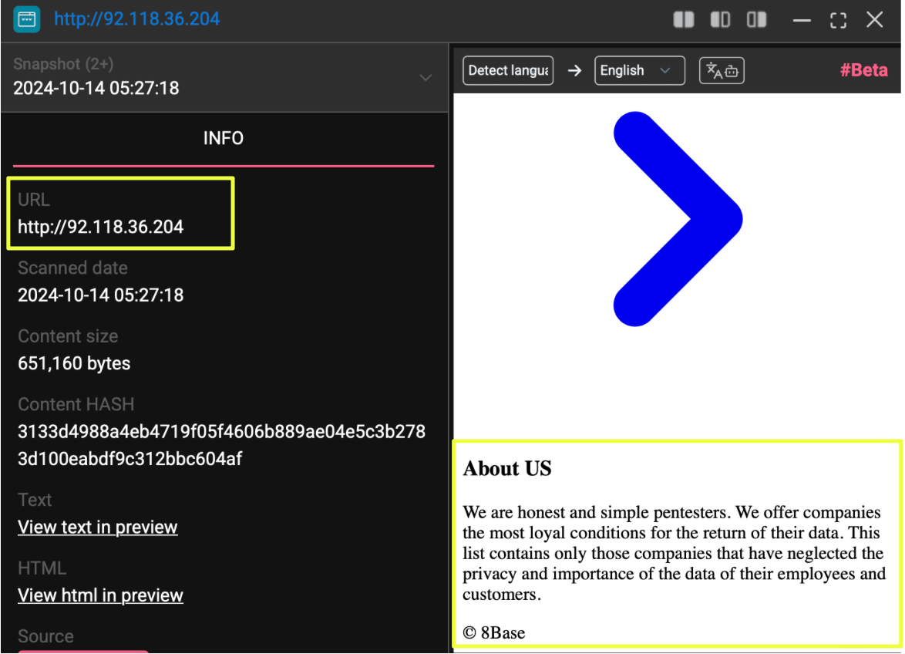Click the pink Source button
The image size is (905, 654).
pyautogui.click(x=82, y=650)
